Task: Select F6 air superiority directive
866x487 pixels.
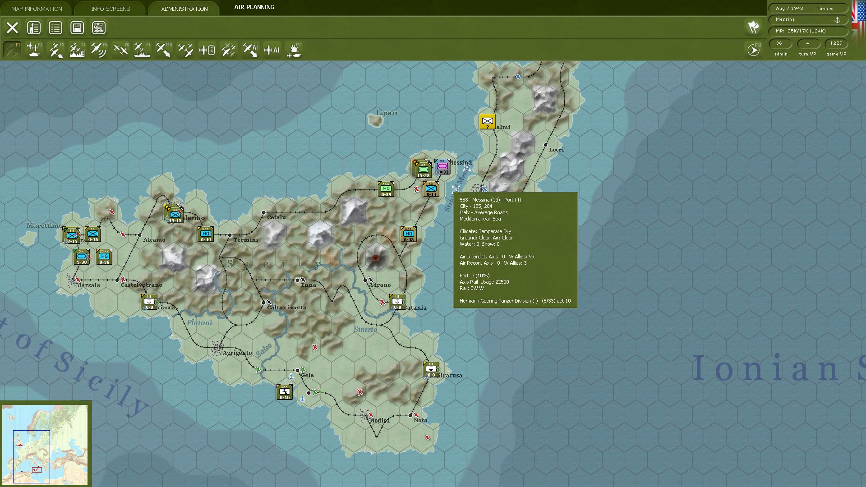Action: pyautogui.click(x=120, y=50)
